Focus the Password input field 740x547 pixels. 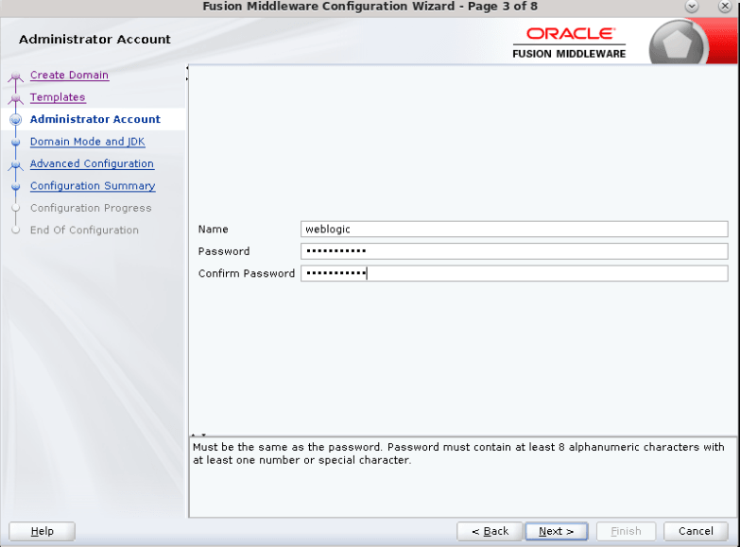514,251
